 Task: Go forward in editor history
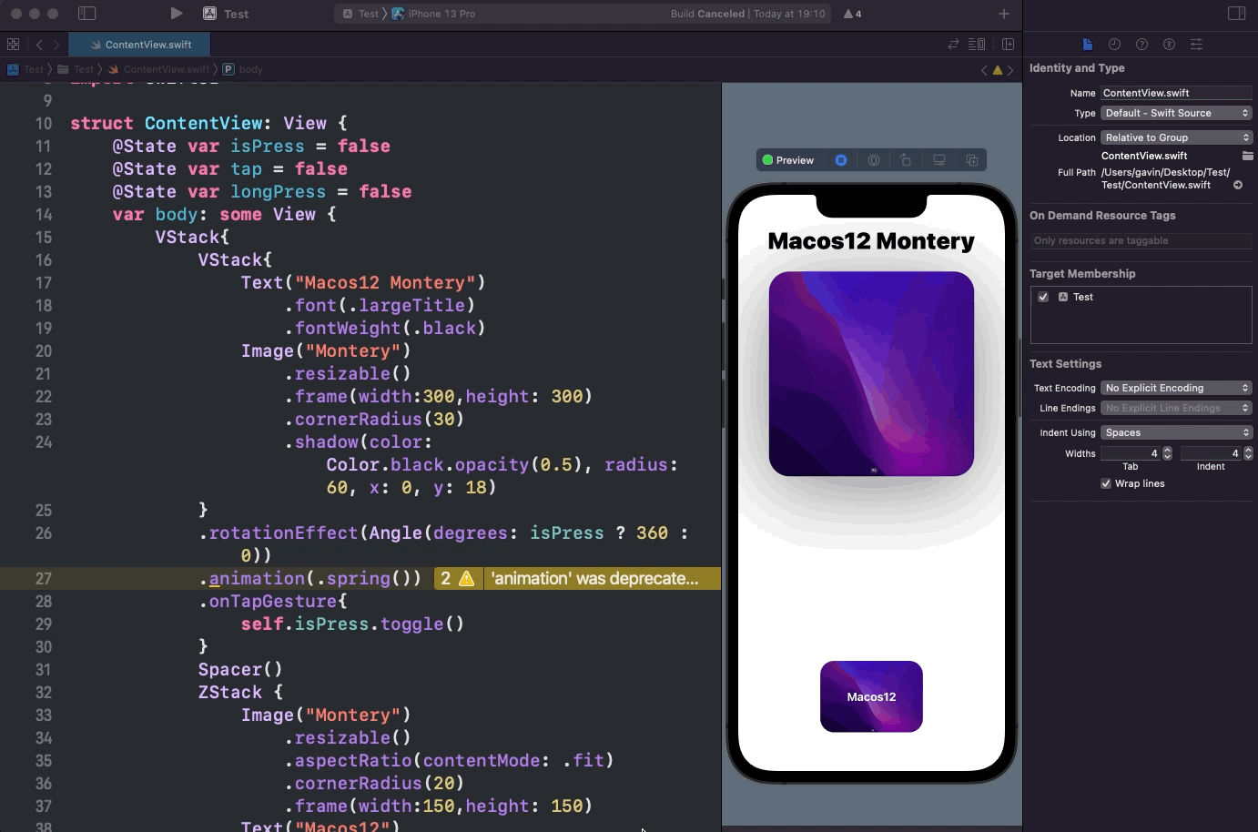(x=56, y=44)
